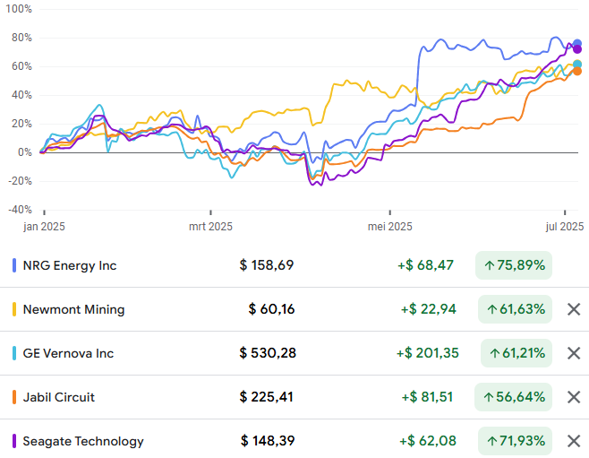Select the +$ 68,47 change value
The height and width of the screenshot is (458, 589).
425,265
